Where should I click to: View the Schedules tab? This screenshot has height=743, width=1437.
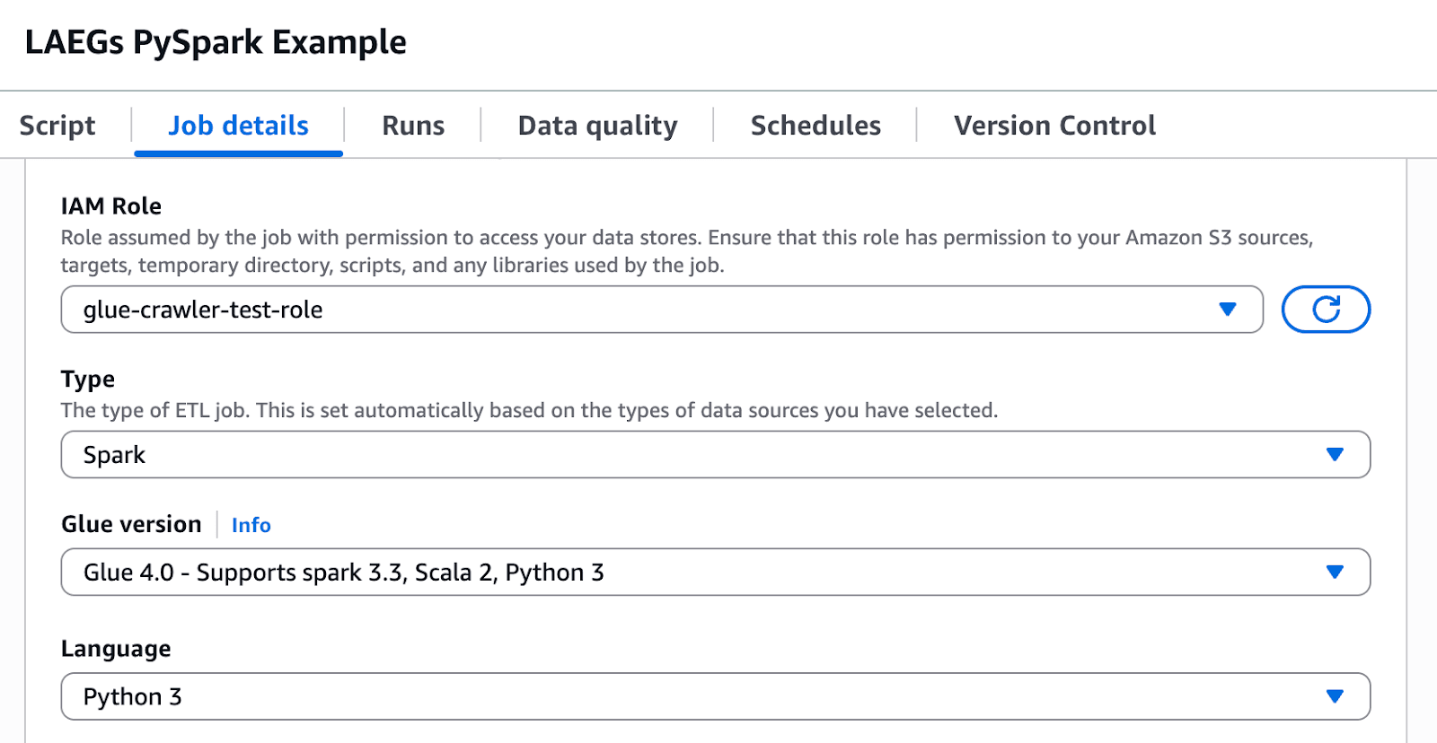tap(815, 126)
